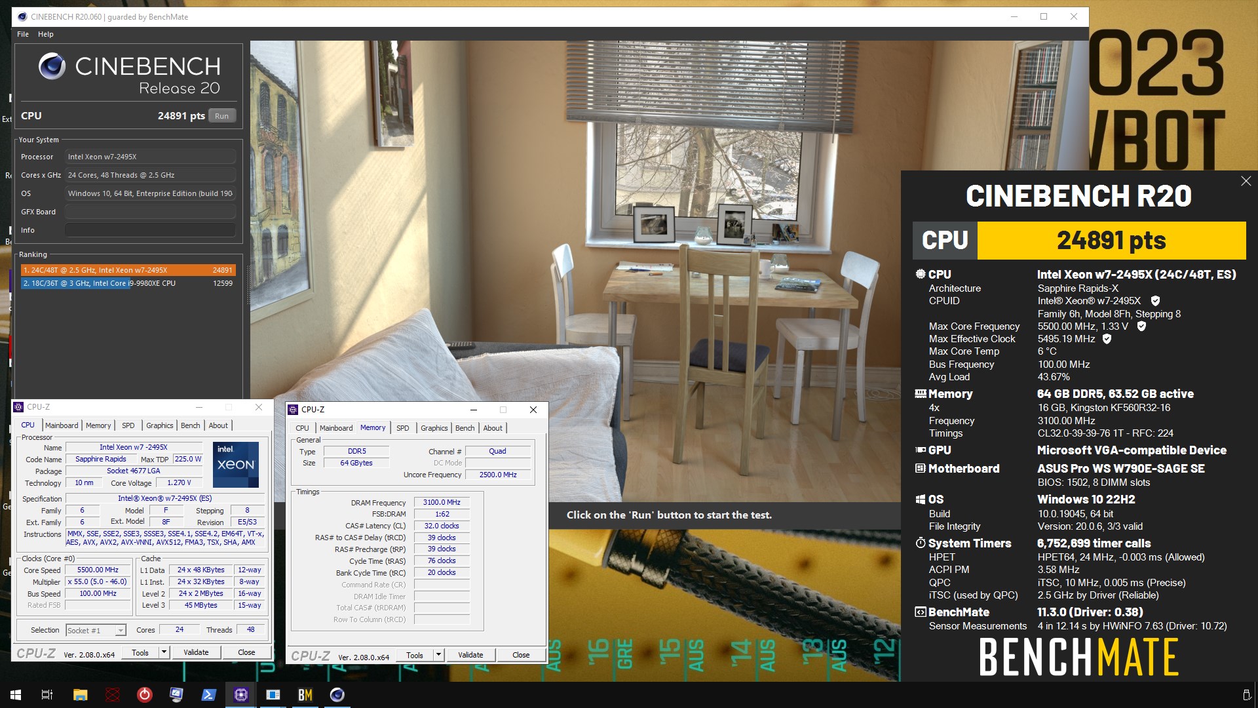1258x708 pixels.
Task: Click the Multiplier x 55.0 value
Action: 98,582
